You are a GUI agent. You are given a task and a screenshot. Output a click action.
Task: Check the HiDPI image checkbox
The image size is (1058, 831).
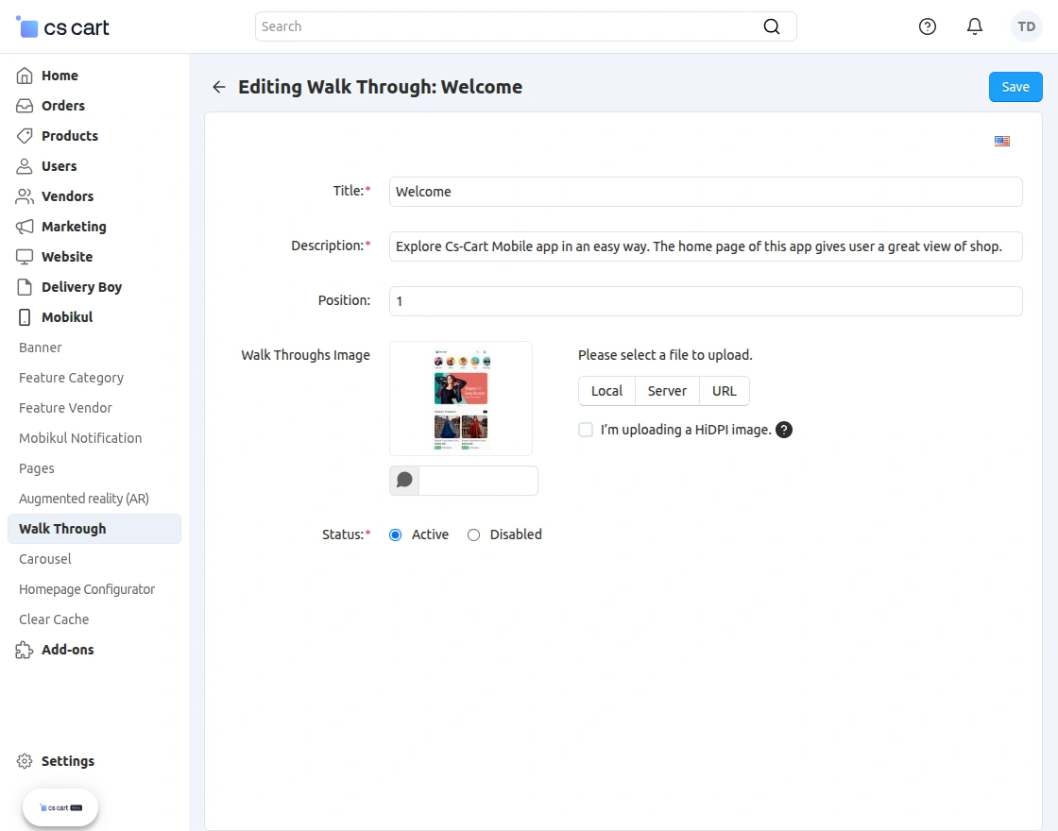[x=586, y=430]
